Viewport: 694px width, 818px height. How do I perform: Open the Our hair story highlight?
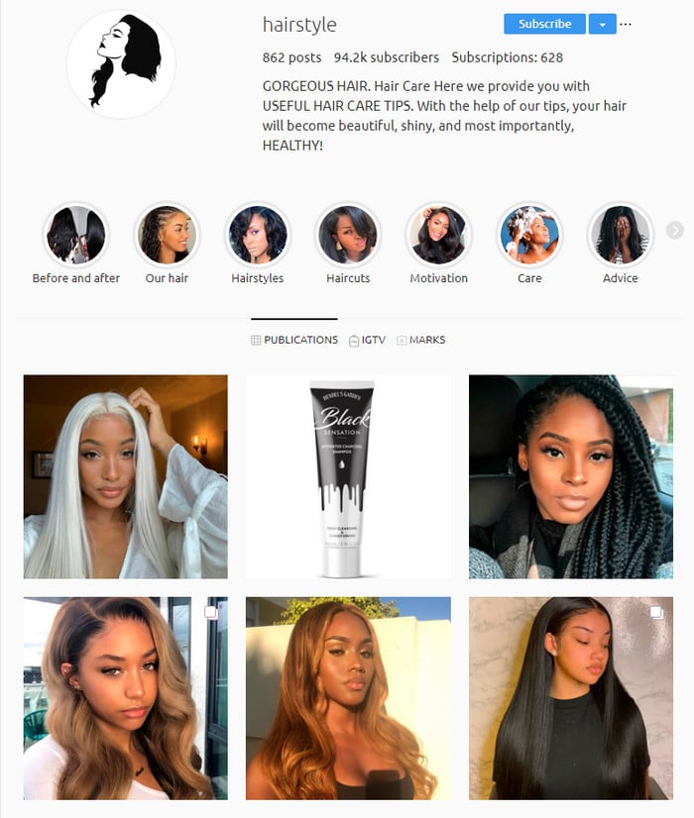pyautogui.click(x=168, y=235)
